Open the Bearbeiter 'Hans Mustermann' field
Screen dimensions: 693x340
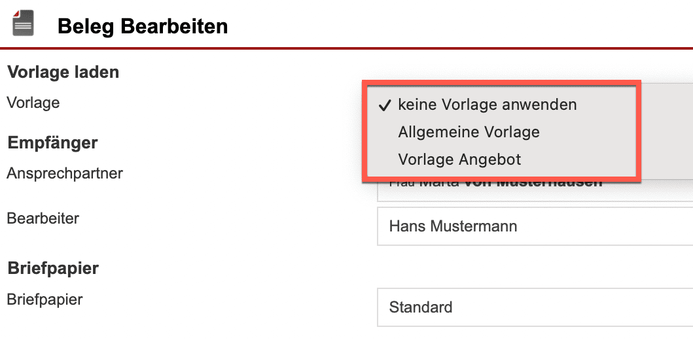pyautogui.click(x=535, y=226)
